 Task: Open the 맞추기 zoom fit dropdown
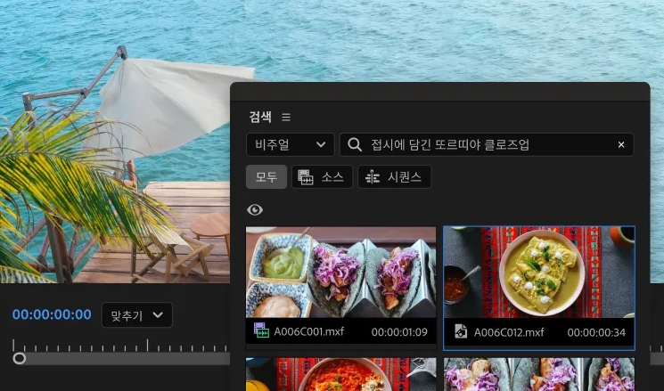[x=136, y=315]
